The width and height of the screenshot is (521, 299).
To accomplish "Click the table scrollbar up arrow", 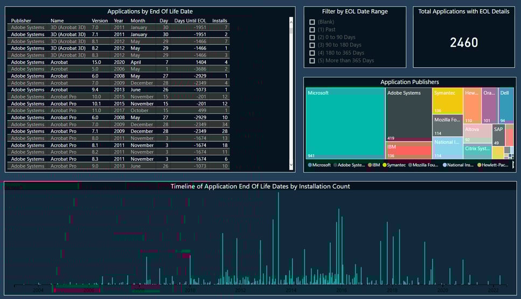I will pos(291,22).
